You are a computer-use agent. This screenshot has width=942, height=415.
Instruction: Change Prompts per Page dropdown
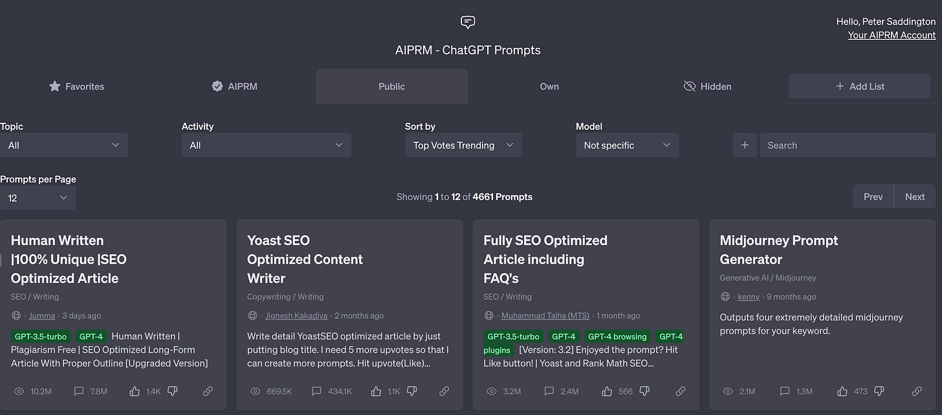coord(38,198)
